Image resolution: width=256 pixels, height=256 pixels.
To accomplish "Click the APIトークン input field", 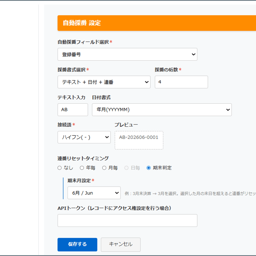I will coord(127,220).
